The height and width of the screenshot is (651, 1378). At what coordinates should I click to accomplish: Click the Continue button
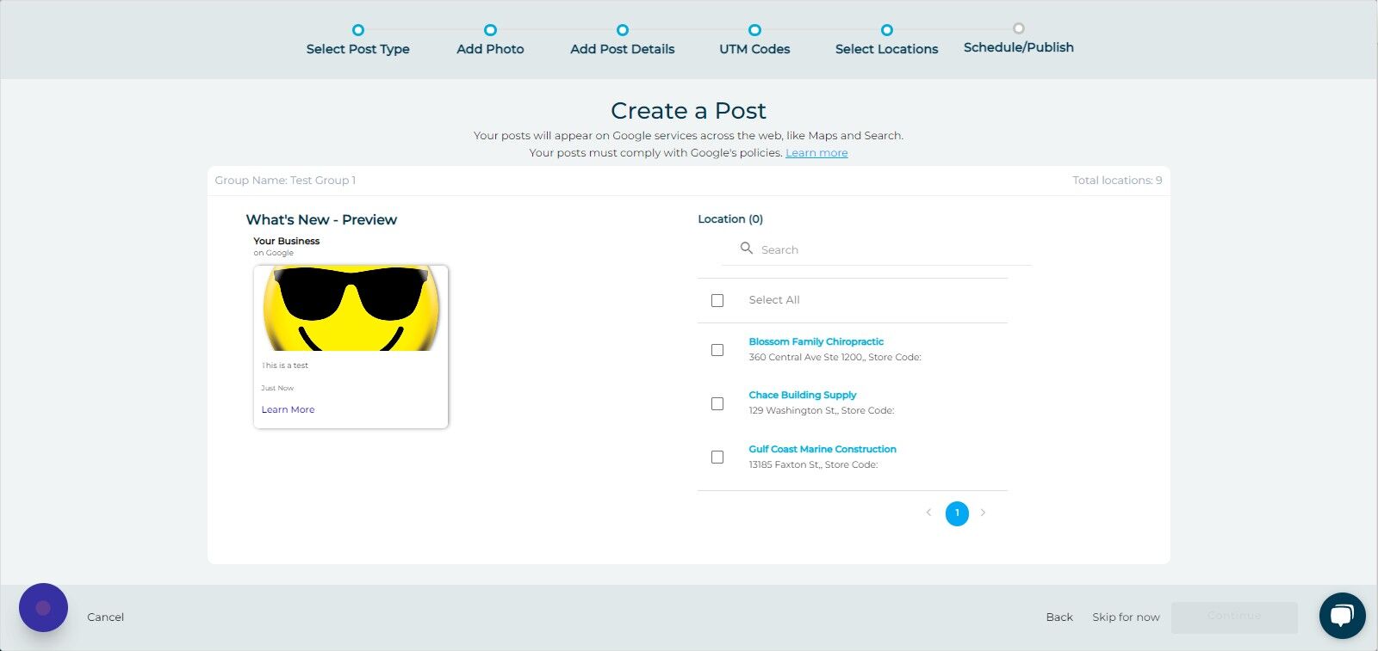pos(1234,617)
